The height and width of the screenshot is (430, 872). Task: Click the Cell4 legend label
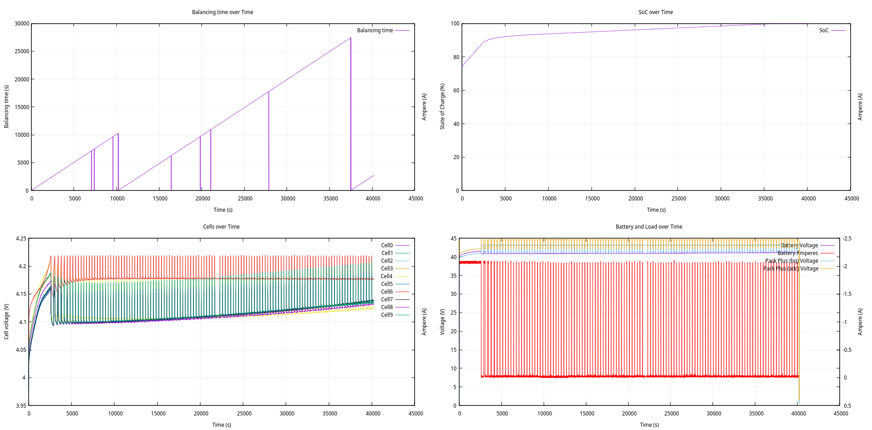pyautogui.click(x=387, y=276)
